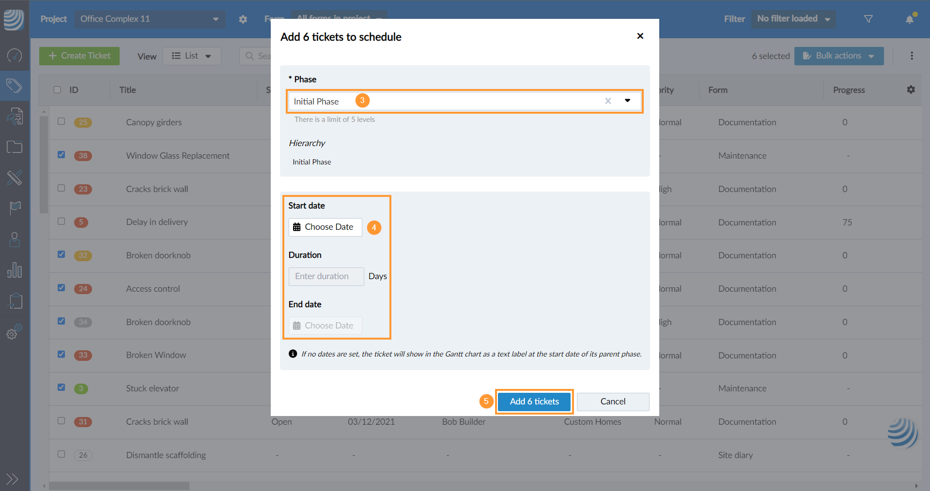Check the Canopy girders ticket checkbox
The height and width of the screenshot is (491, 930).
click(x=62, y=121)
